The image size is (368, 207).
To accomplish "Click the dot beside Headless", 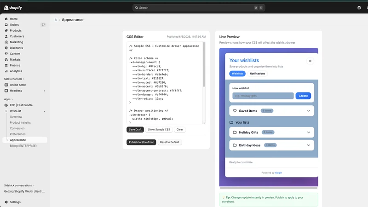I will click(44, 91).
